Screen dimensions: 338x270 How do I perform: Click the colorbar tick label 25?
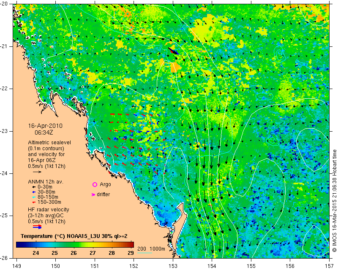point(55,253)
